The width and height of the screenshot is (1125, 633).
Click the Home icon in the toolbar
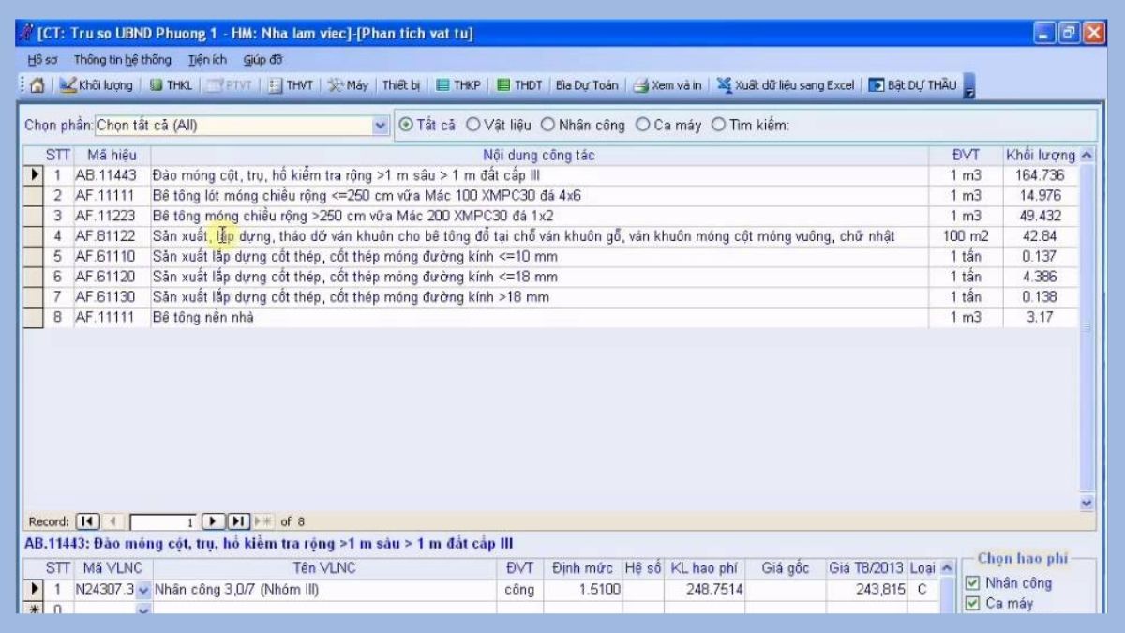pyautogui.click(x=37, y=85)
